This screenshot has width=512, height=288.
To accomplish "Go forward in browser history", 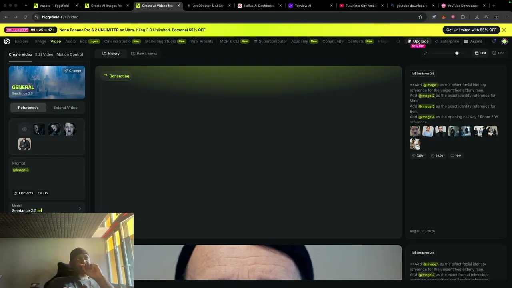I will coord(16,17).
